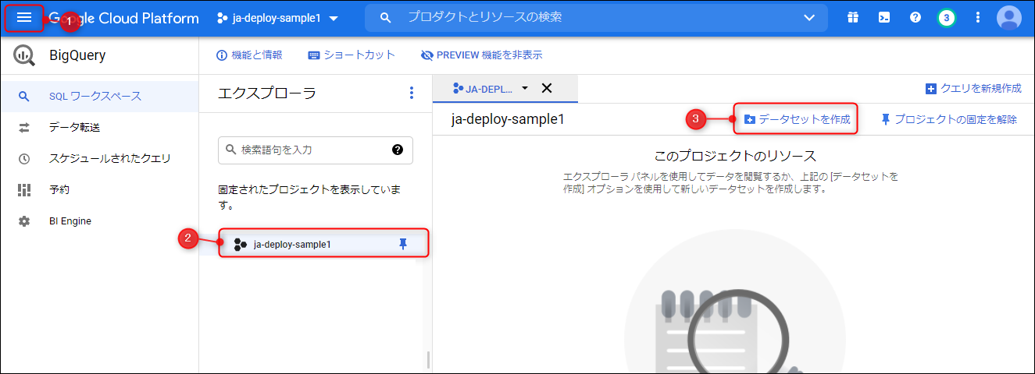Click the user account avatar
This screenshot has width=1035, height=374.
(x=1008, y=18)
